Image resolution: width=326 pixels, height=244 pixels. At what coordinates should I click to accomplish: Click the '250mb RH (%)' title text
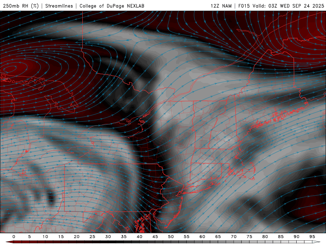point(21,6)
